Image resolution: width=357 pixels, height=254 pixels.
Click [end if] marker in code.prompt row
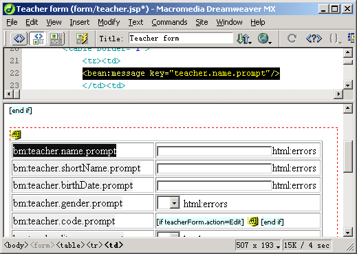272,222
